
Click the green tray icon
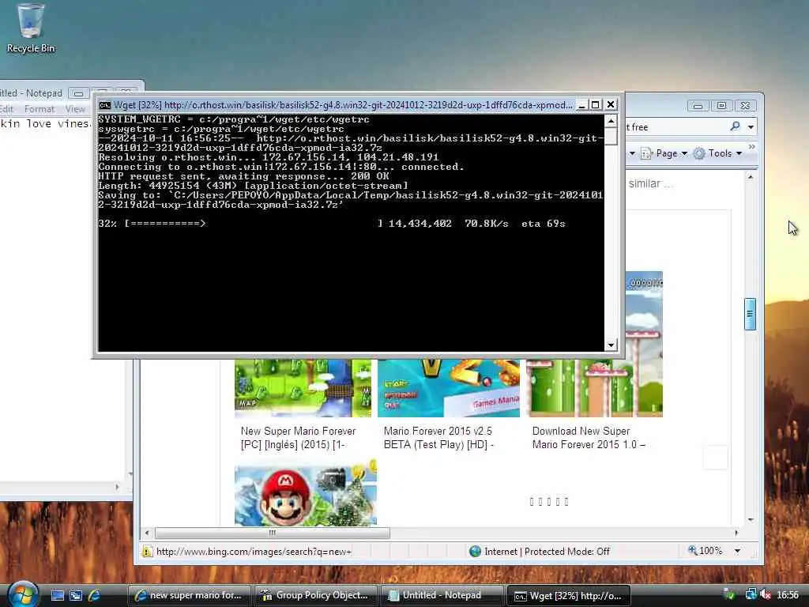click(x=729, y=595)
